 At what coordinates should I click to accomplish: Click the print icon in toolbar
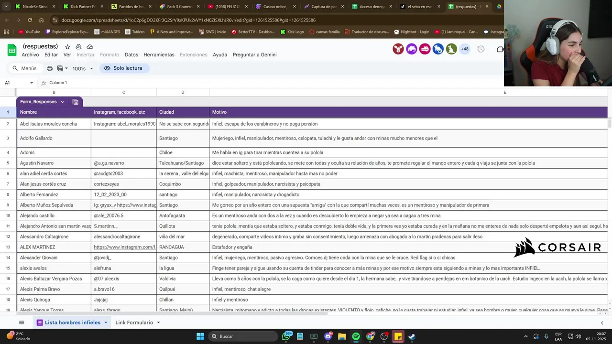pyautogui.click(x=50, y=68)
